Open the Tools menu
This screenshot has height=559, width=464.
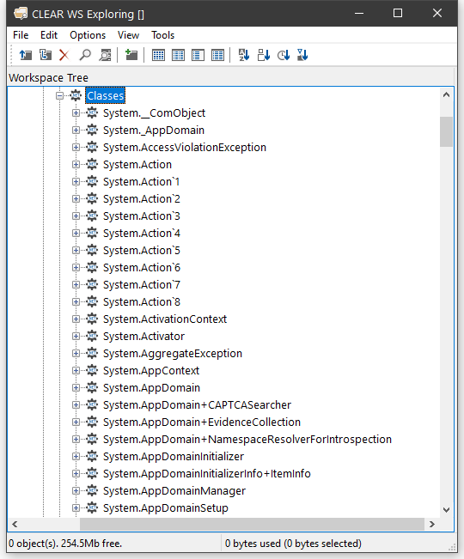pyautogui.click(x=162, y=35)
